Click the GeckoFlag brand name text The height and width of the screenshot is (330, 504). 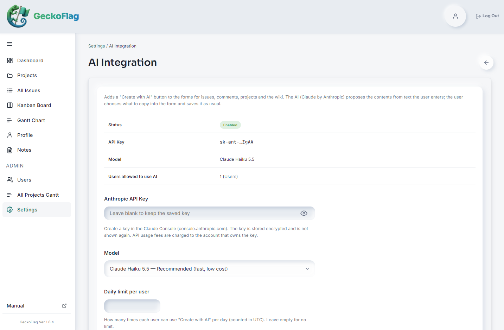[56, 16]
